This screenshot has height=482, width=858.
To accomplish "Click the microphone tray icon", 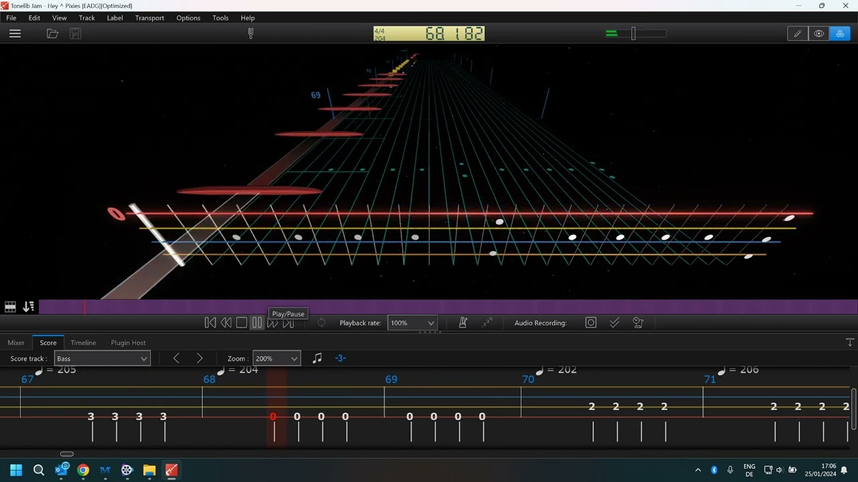I will tap(730, 470).
